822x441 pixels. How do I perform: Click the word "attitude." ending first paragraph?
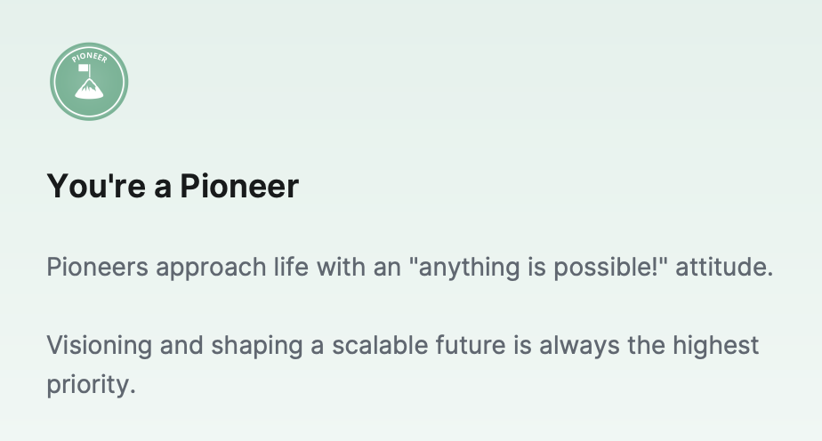pyautogui.click(x=724, y=267)
